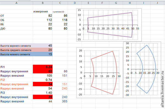
Task: Select the blue outer radius 365 cell
Action: point(60,101)
